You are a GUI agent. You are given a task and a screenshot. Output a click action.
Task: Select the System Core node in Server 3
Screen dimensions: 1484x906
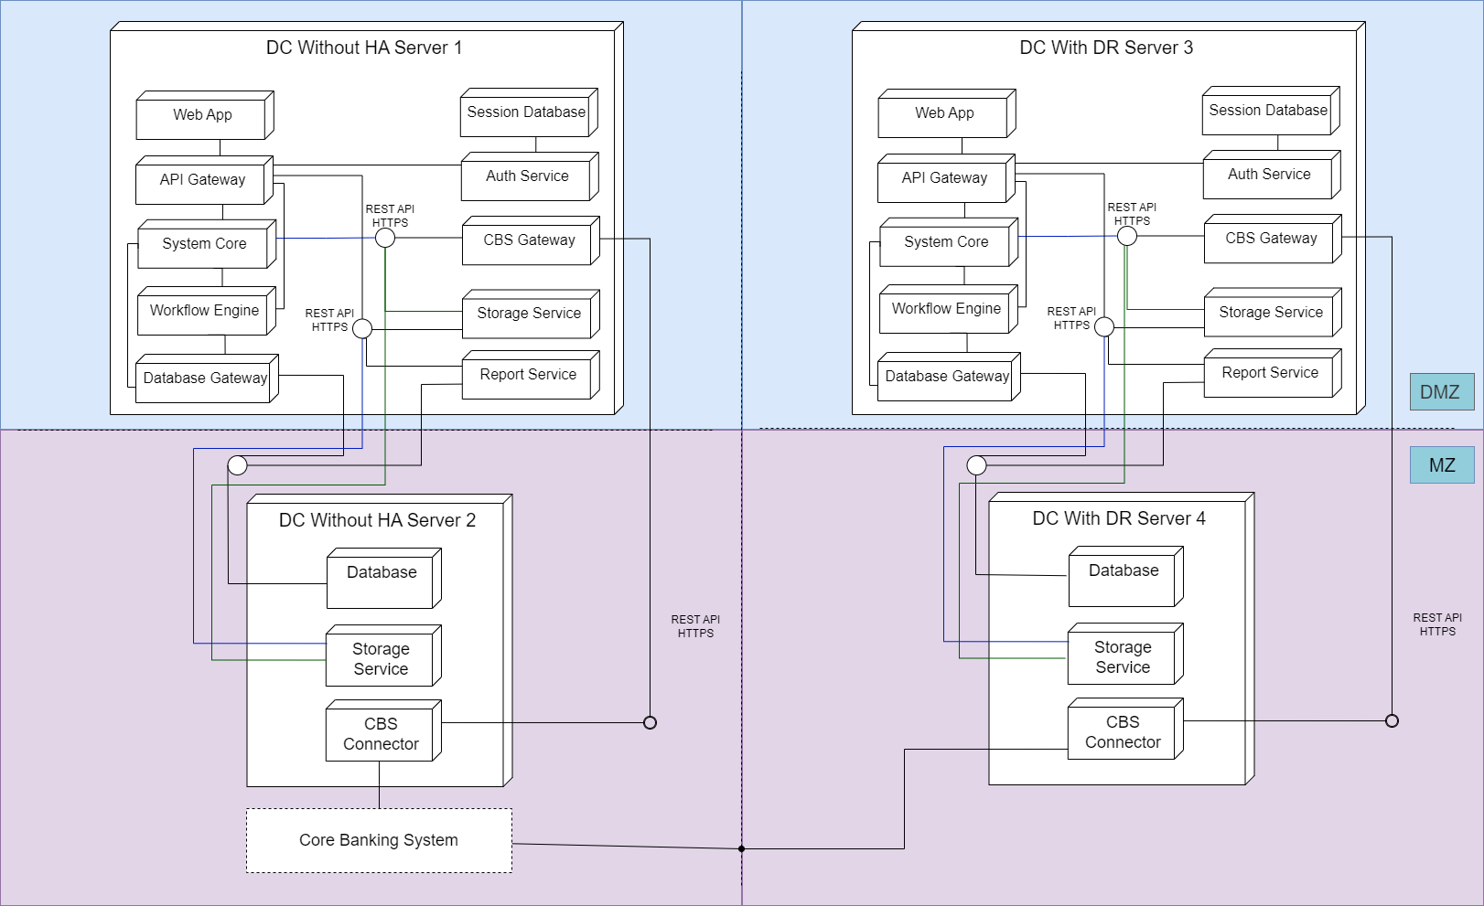tap(949, 242)
